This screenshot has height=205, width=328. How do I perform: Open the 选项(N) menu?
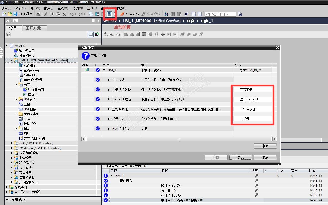(x=78, y=8)
